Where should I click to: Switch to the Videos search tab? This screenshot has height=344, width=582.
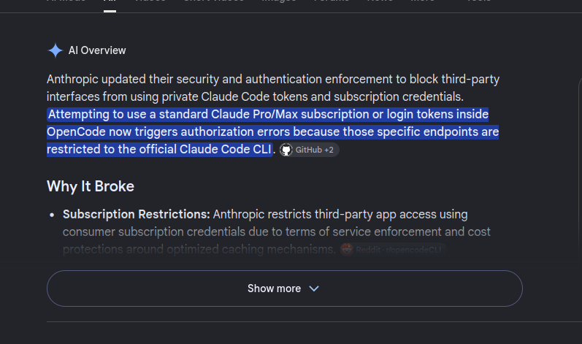point(150,1)
